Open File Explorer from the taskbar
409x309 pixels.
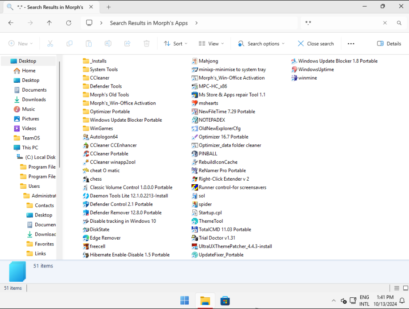click(205, 301)
